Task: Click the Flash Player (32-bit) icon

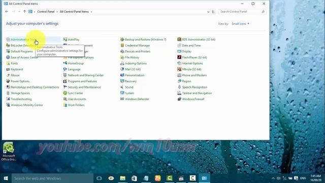Action: (179, 57)
